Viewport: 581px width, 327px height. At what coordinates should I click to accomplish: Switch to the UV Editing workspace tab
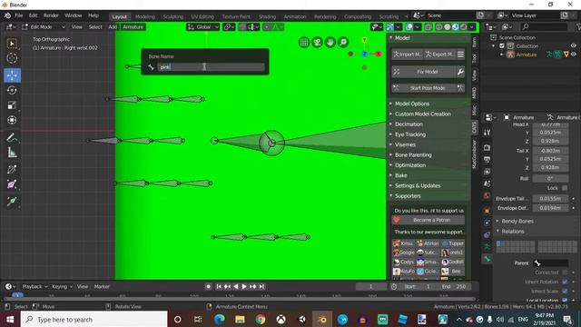click(x=202, y=16)
